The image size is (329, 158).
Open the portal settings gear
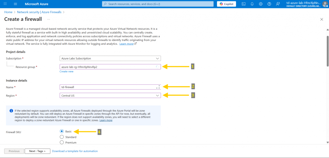coord(261,4)
